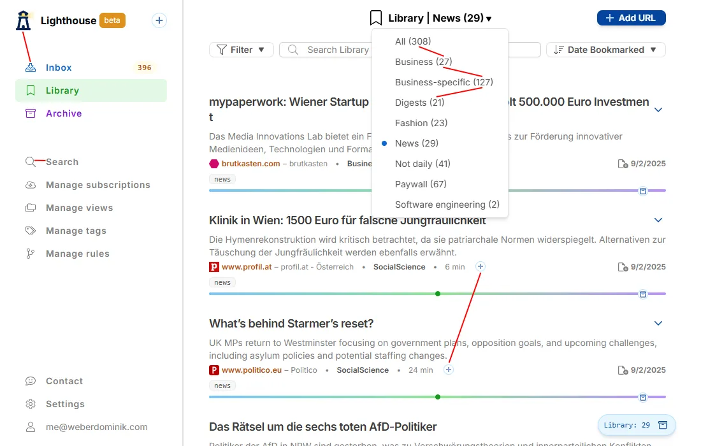Open Manage tags in sidebar
The width and height of the screenshot is (701, 446).
(76, 231)
